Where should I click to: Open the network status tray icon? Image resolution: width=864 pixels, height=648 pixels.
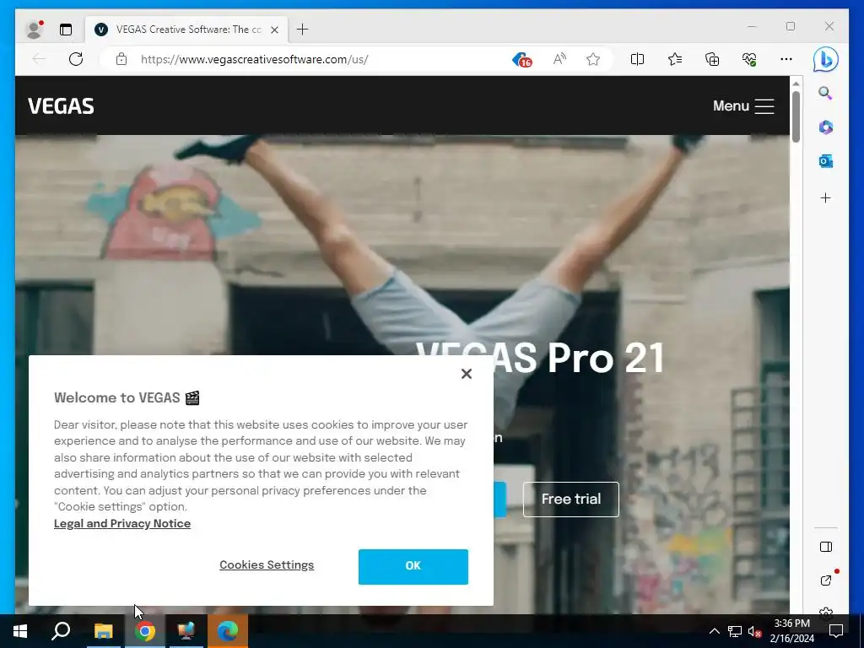735,631
